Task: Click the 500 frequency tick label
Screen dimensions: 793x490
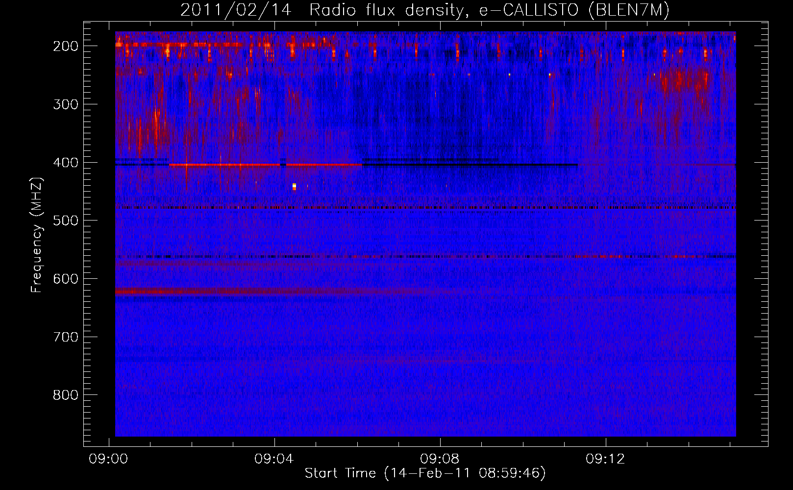Action: coord(66,220)
